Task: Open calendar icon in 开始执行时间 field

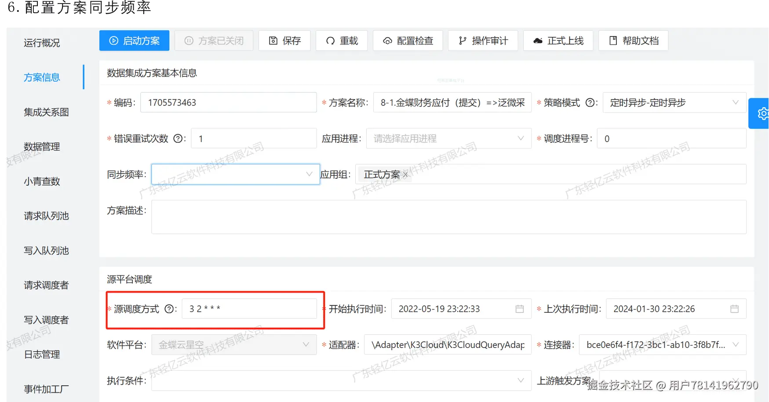Action: [x=520, y=309]
